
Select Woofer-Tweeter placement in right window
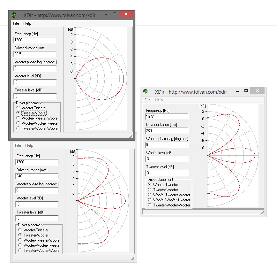pos(163,185)
